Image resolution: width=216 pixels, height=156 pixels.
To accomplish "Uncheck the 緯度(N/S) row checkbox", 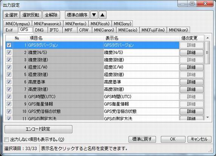I will 9,53.
